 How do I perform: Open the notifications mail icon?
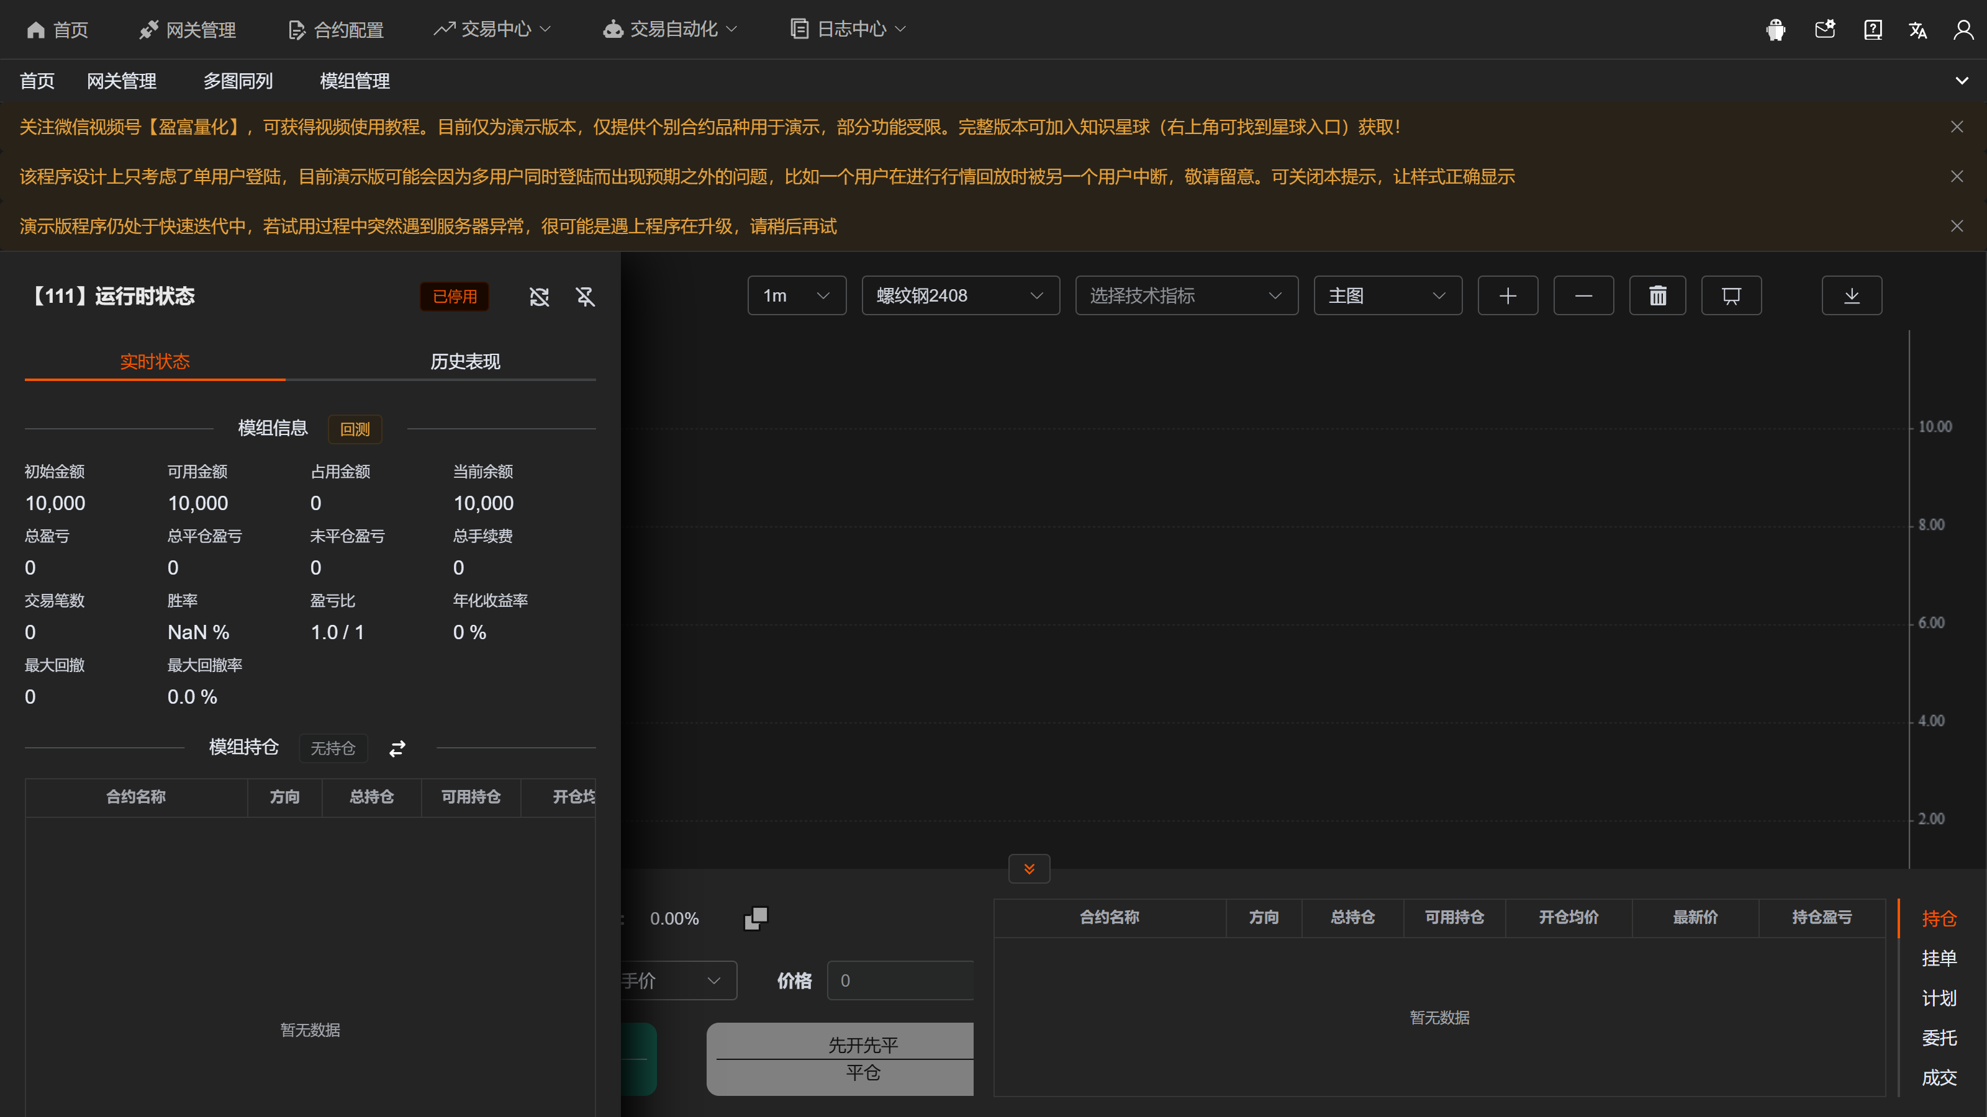pyautogui.click(x=1824, y=29)
